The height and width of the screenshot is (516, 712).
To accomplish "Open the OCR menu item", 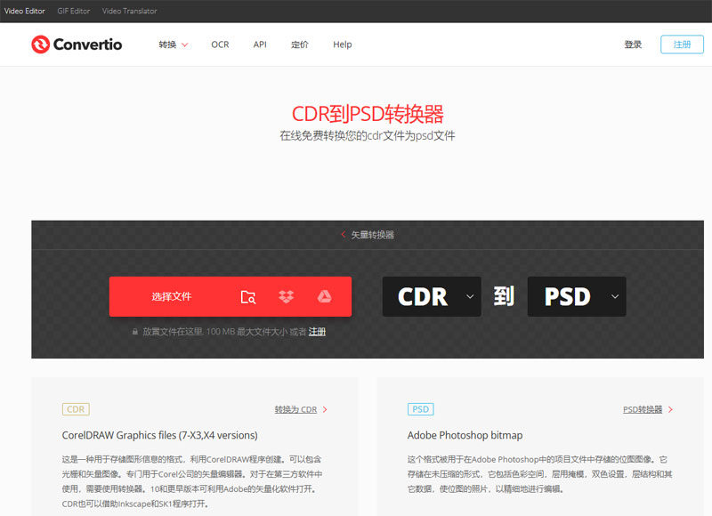I will coord(220,44).
